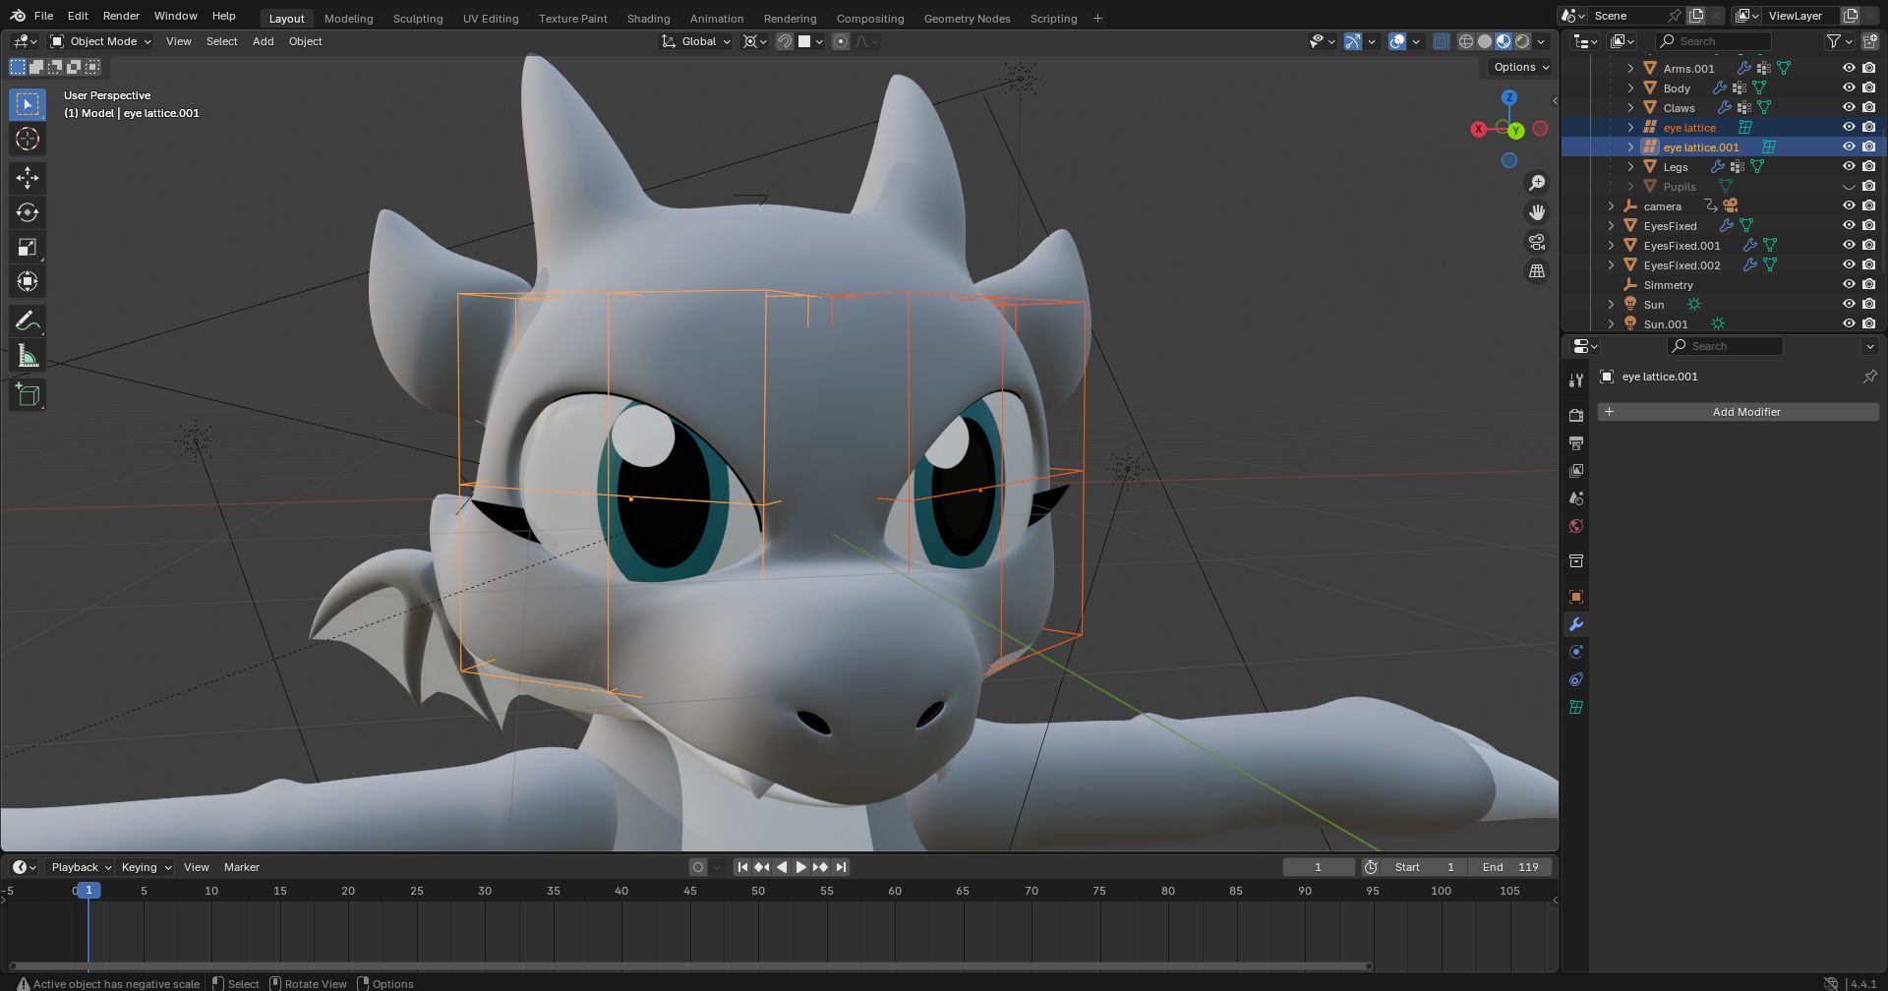Screen dimensions: 1888x991
Task: Click the viewport zoom magnifier icon
Action: click(1537, 183)
